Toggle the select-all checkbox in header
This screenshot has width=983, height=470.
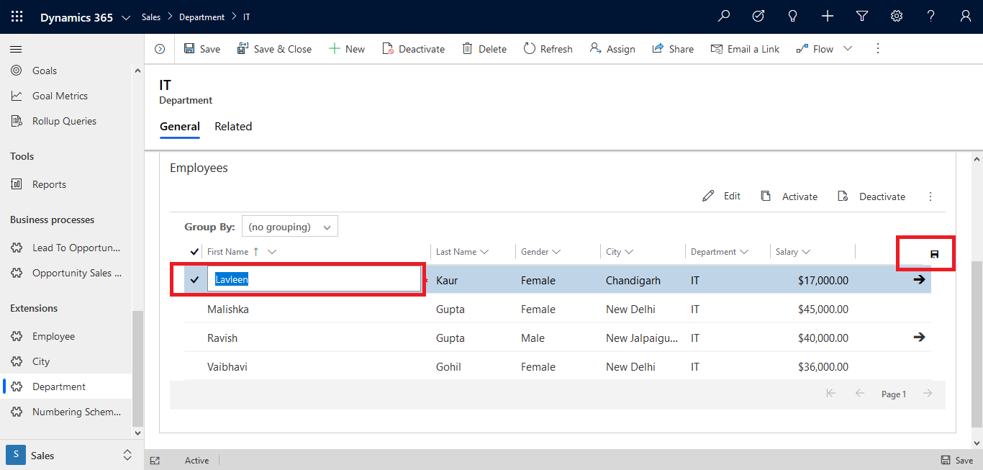(x=194, y=251)
